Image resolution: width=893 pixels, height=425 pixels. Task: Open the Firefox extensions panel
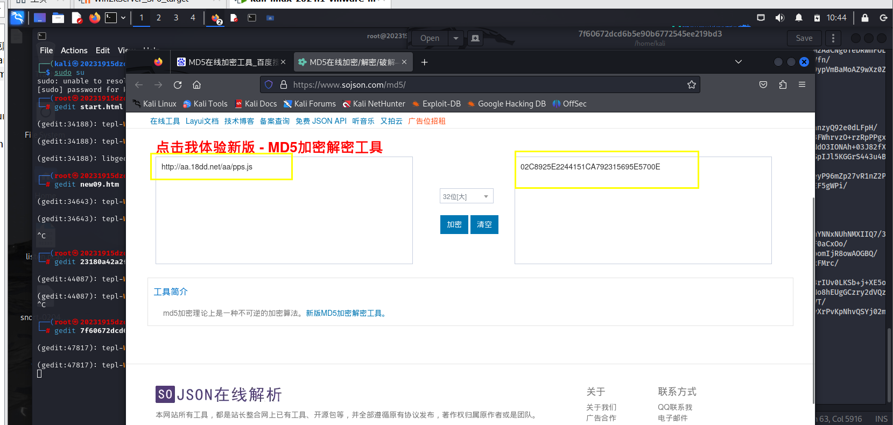coord(783,84)
